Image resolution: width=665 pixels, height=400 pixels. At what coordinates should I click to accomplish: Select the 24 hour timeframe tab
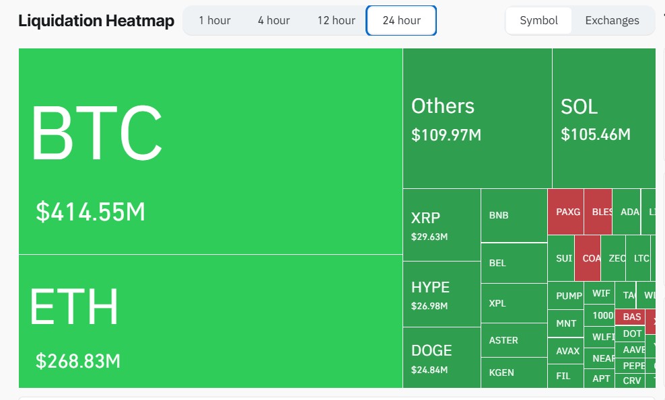(401, 20)
